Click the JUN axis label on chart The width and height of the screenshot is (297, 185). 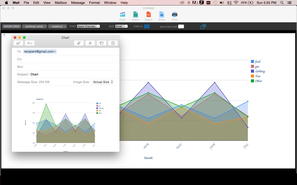point(212,146)
